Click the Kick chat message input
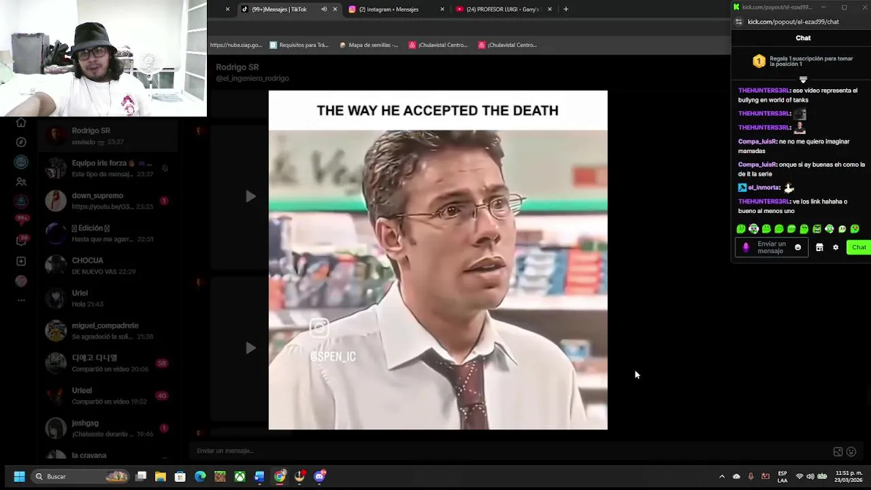This screenshot has width=871, height=490. [x=771, y=248]
